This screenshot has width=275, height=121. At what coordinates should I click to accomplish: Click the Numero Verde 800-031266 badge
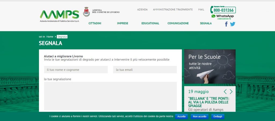point(223,10)
